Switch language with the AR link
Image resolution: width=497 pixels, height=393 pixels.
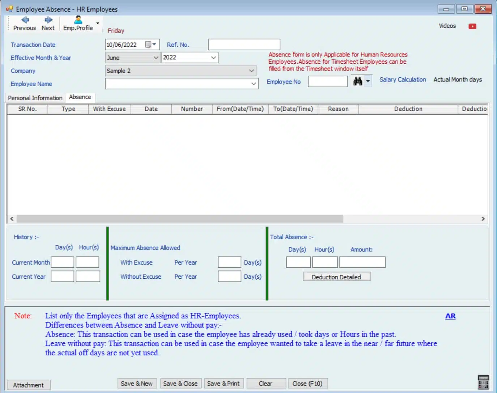click(450, 316)
